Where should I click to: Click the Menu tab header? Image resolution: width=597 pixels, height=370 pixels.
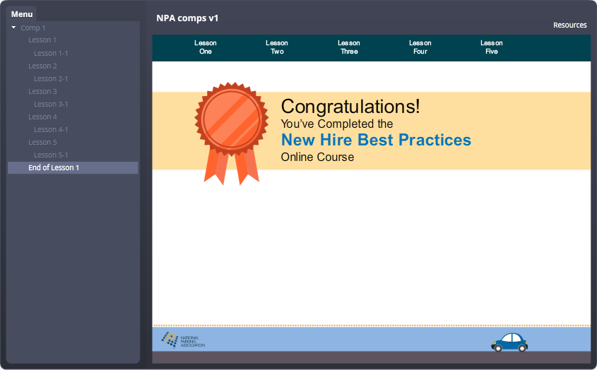pos(22,14)
